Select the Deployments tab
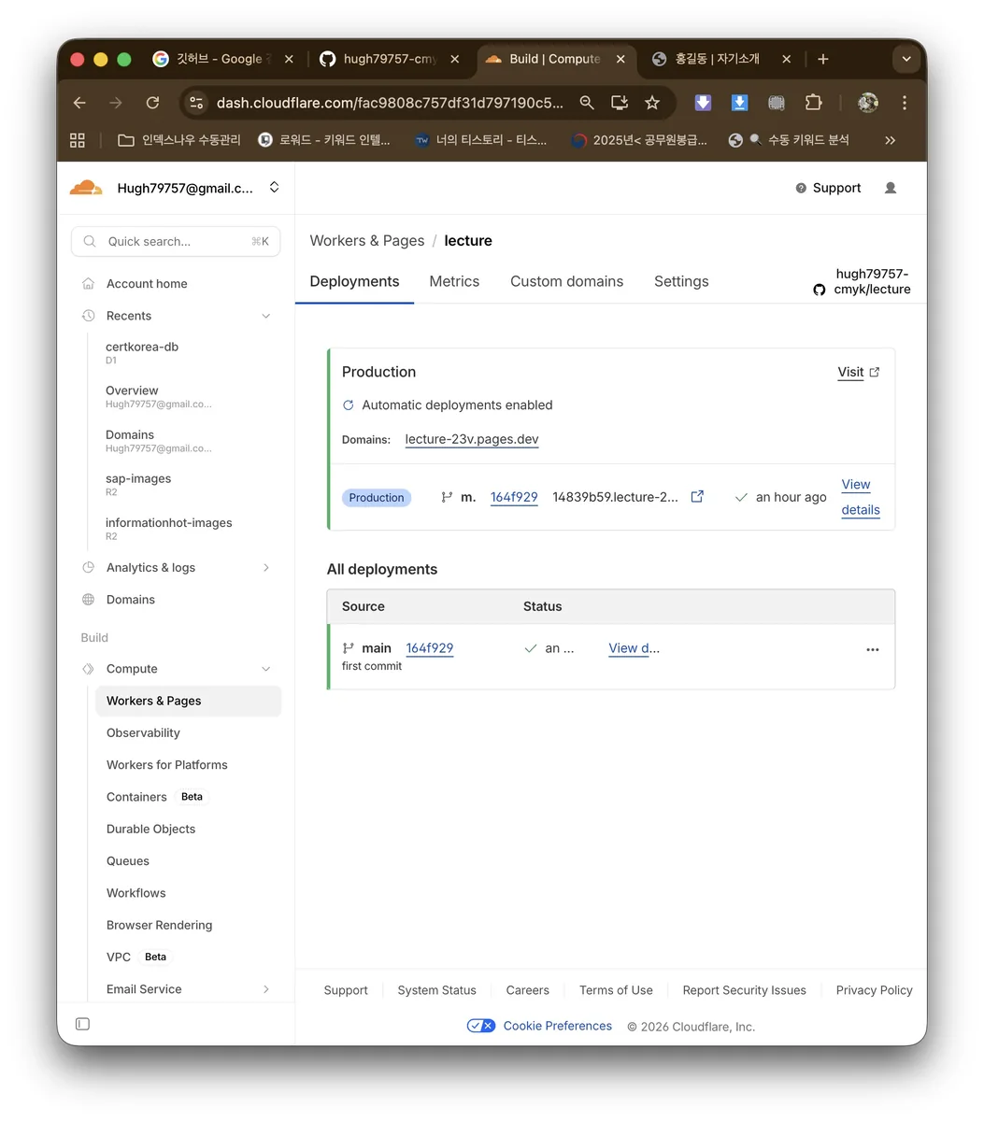Image resolution: width=984 pixels, height=1121 pixels. [354, 281]
